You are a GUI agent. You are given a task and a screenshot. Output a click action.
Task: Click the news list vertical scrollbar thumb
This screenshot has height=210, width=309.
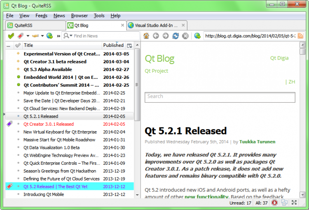pyautogui.click(x=137, y=85)
